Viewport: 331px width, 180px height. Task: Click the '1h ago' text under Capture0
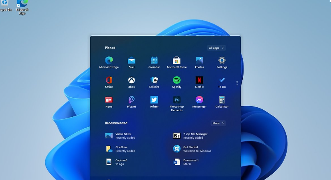120,164
